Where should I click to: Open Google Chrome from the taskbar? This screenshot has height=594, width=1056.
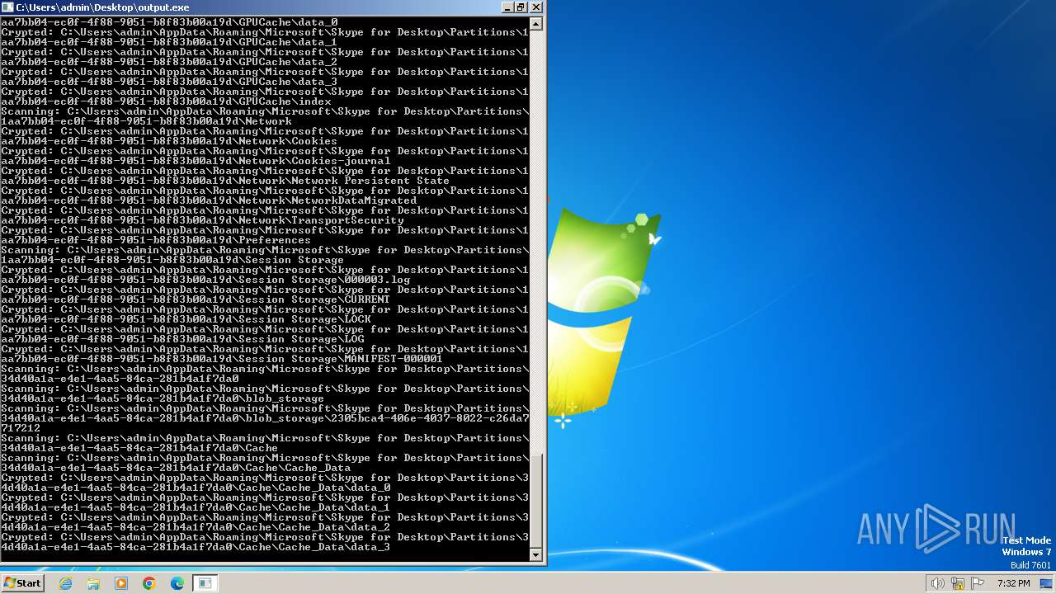point(149,583)
